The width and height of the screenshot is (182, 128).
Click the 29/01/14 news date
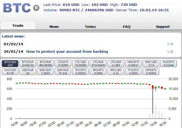[13, 51]
